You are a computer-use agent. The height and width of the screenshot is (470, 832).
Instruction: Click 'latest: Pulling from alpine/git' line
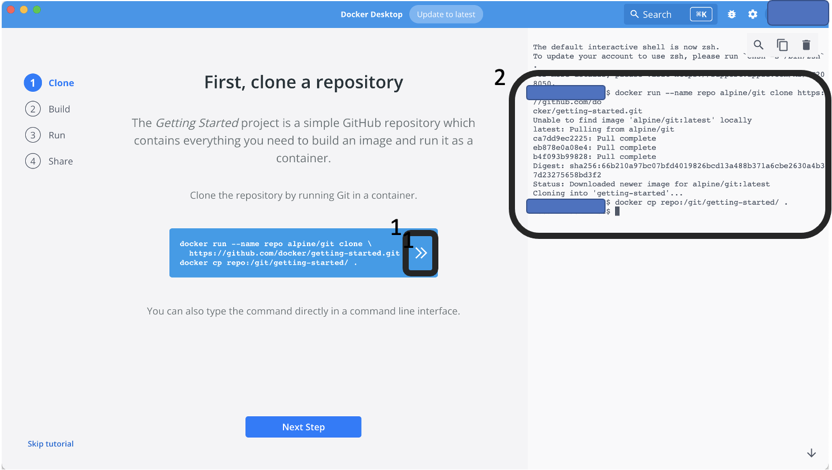(x=604, y=129)
